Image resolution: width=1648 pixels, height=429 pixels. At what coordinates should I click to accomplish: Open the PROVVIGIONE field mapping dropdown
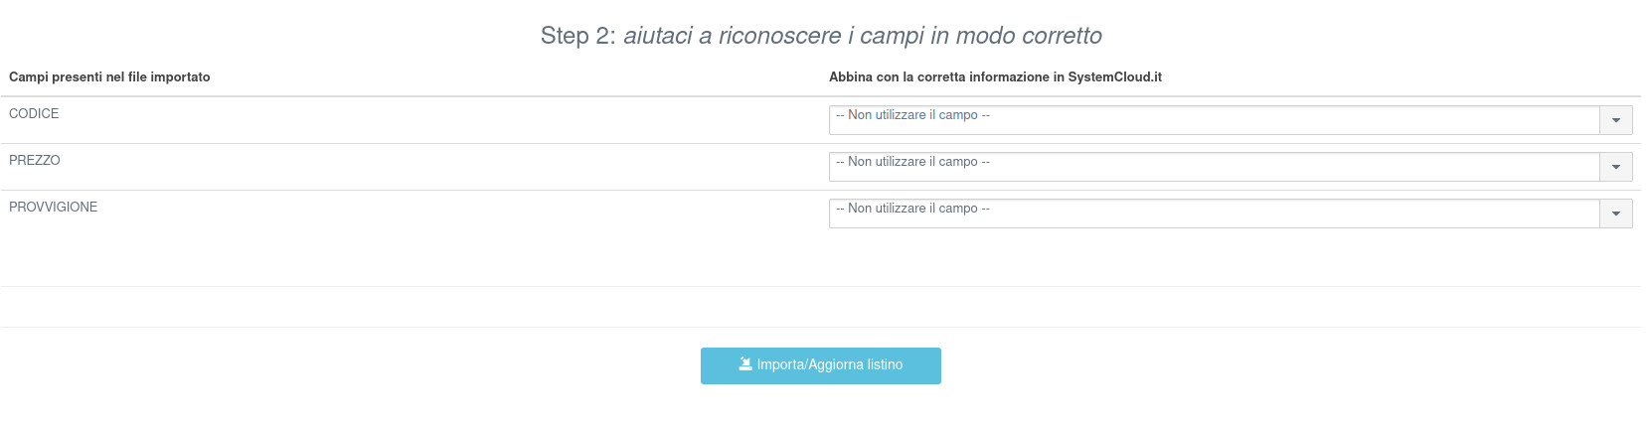(1214, 214)
